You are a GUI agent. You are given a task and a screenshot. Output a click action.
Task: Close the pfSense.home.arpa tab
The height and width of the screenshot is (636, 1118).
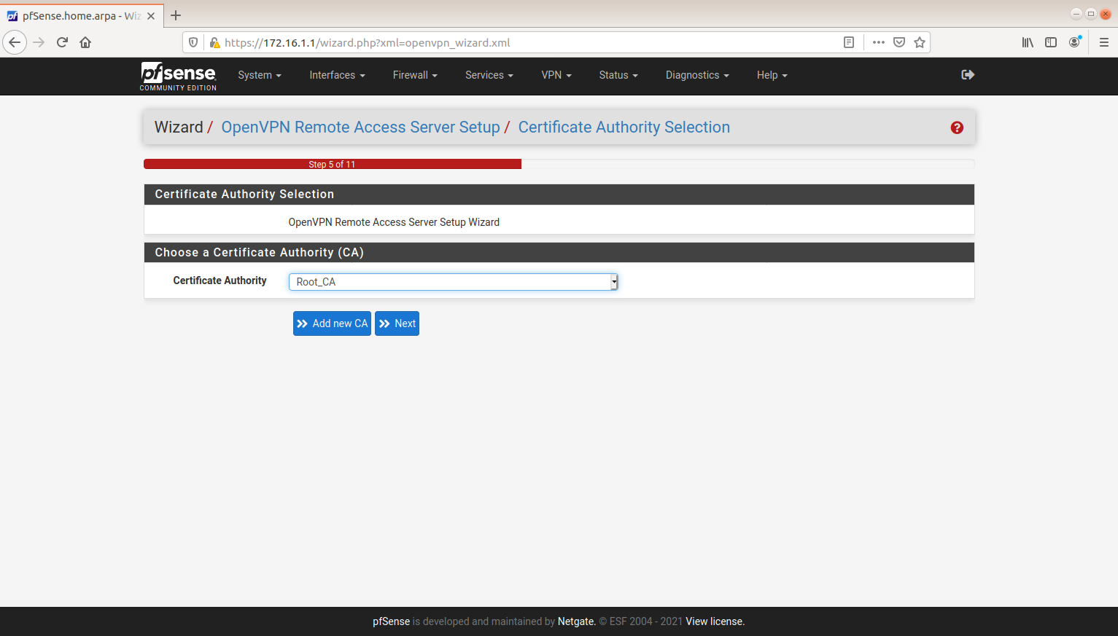click(x=151, y=16)
